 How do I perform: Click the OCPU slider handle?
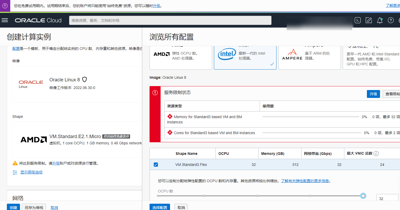363,196
